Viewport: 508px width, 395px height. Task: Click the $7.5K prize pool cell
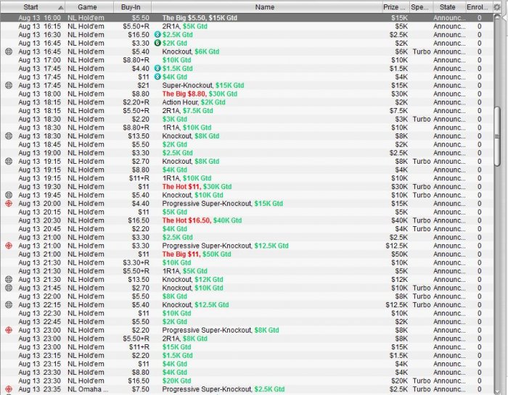click(x=398, y=111)
